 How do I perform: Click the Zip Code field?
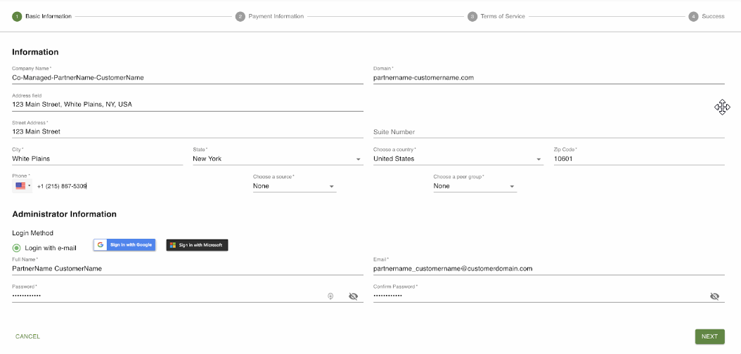pos(638,159)
